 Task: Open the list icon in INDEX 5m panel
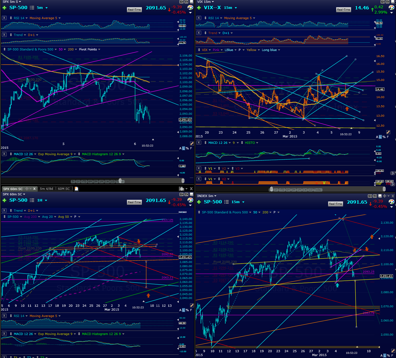click(x=226, y=202)
